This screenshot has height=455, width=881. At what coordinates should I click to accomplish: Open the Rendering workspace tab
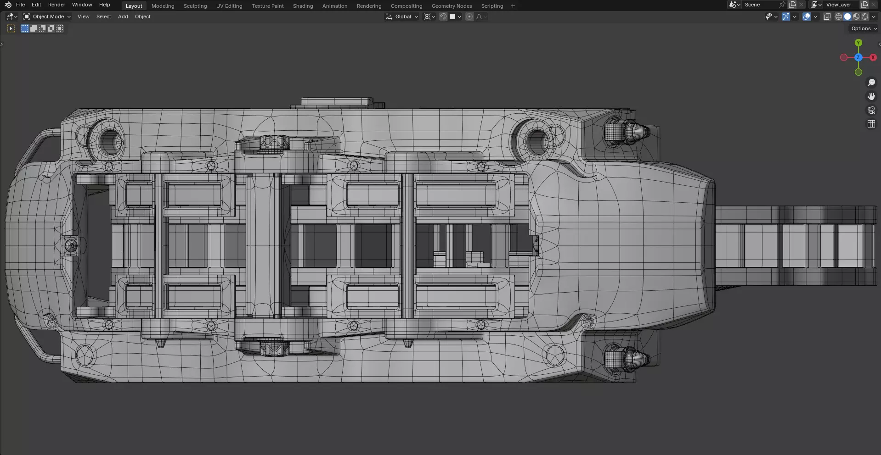[369, 6]
